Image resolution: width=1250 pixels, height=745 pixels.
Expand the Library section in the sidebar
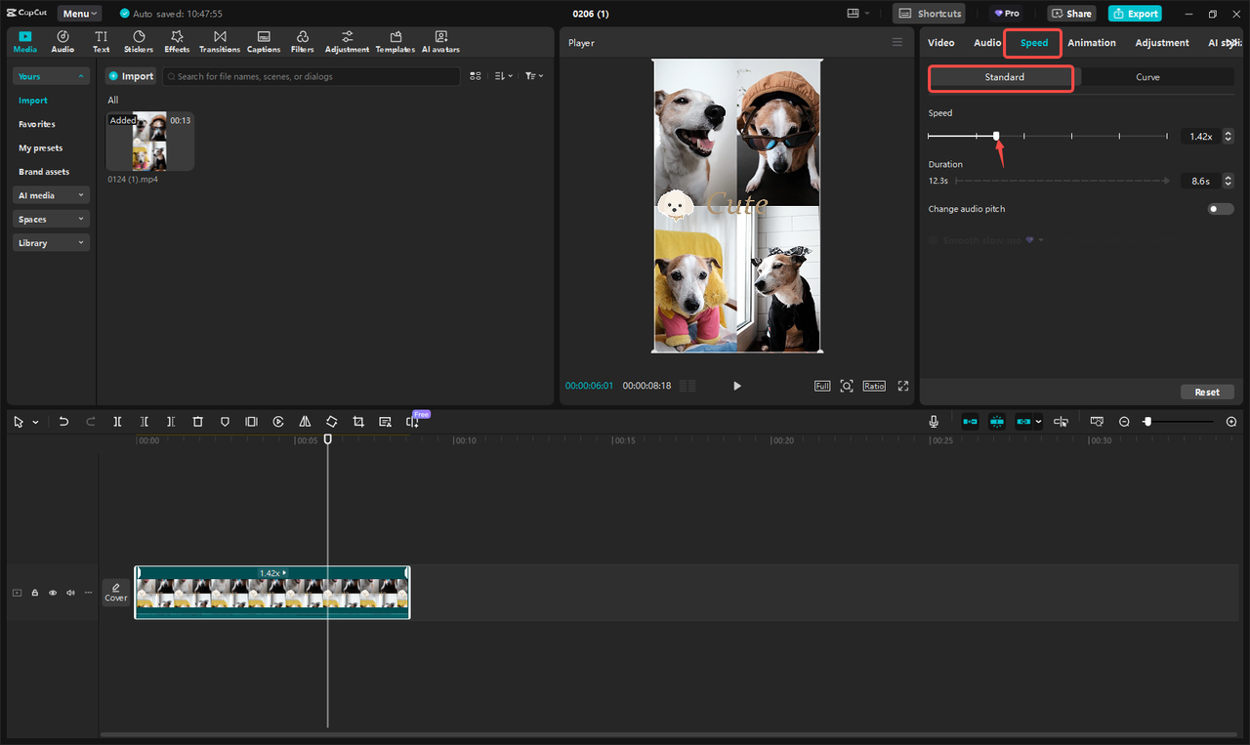click(x=50, y=241)
